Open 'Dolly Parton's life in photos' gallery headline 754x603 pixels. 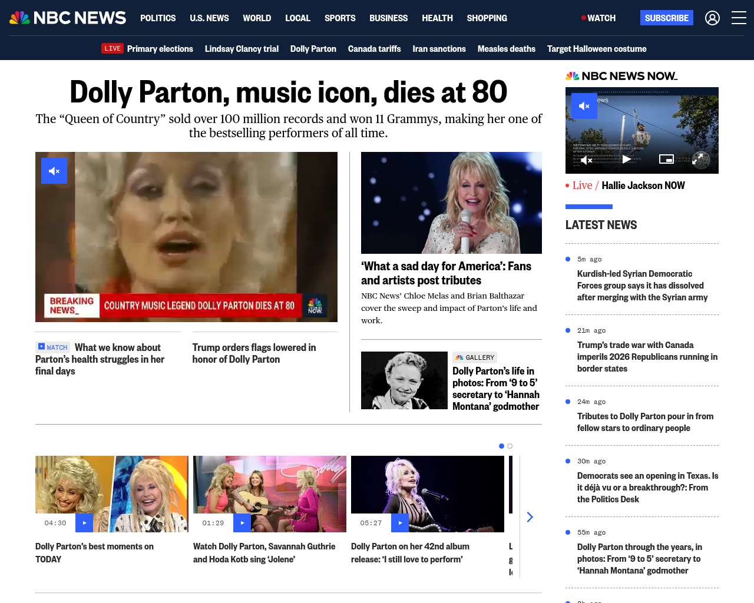point(496,389)
